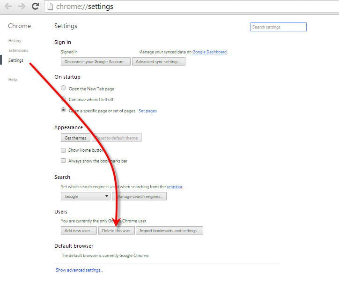339x287 pixels.
Task: Open the Google Dashboard link
Action: [209, 52]
